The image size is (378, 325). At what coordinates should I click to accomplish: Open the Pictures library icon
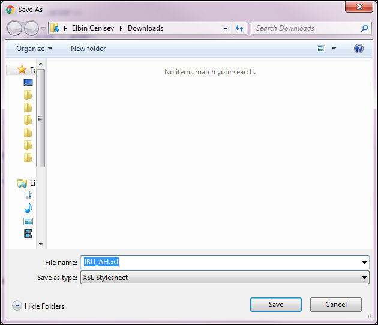point(28,221)
